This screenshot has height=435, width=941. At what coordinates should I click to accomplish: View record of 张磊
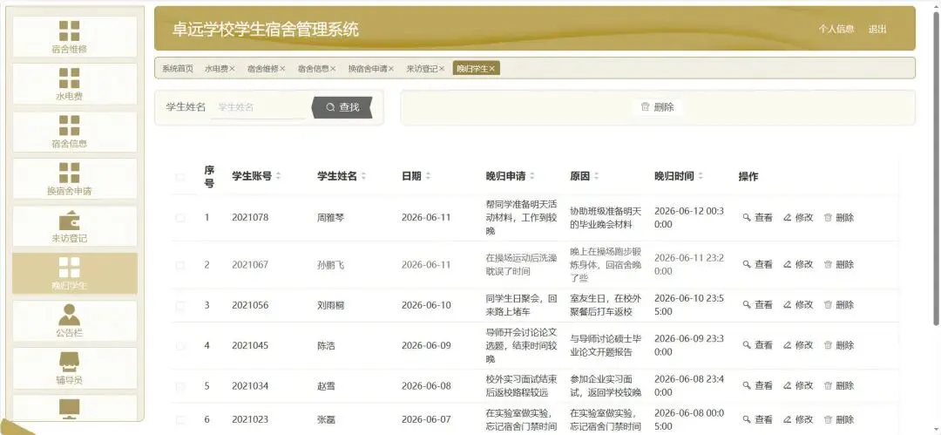coord(757,419)
